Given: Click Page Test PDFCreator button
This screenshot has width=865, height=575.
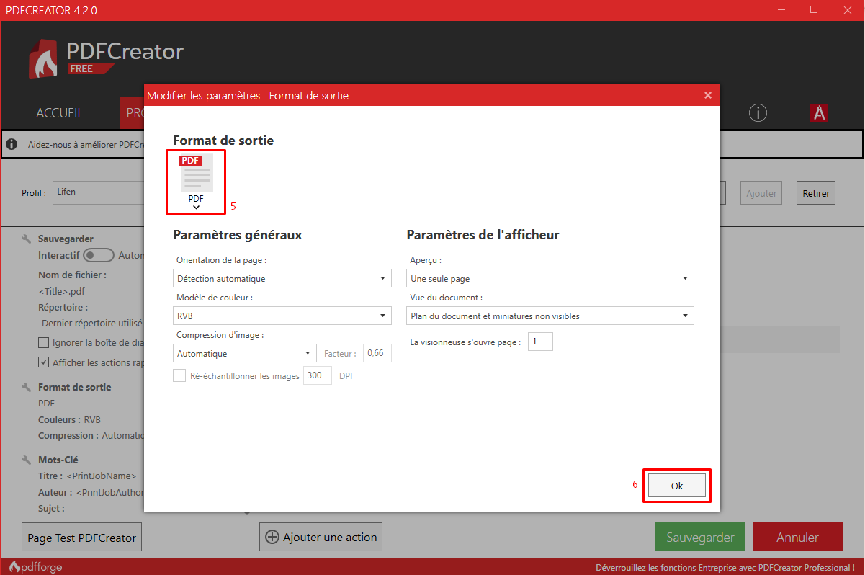Looking at the screenshot, I should (81, 538).
